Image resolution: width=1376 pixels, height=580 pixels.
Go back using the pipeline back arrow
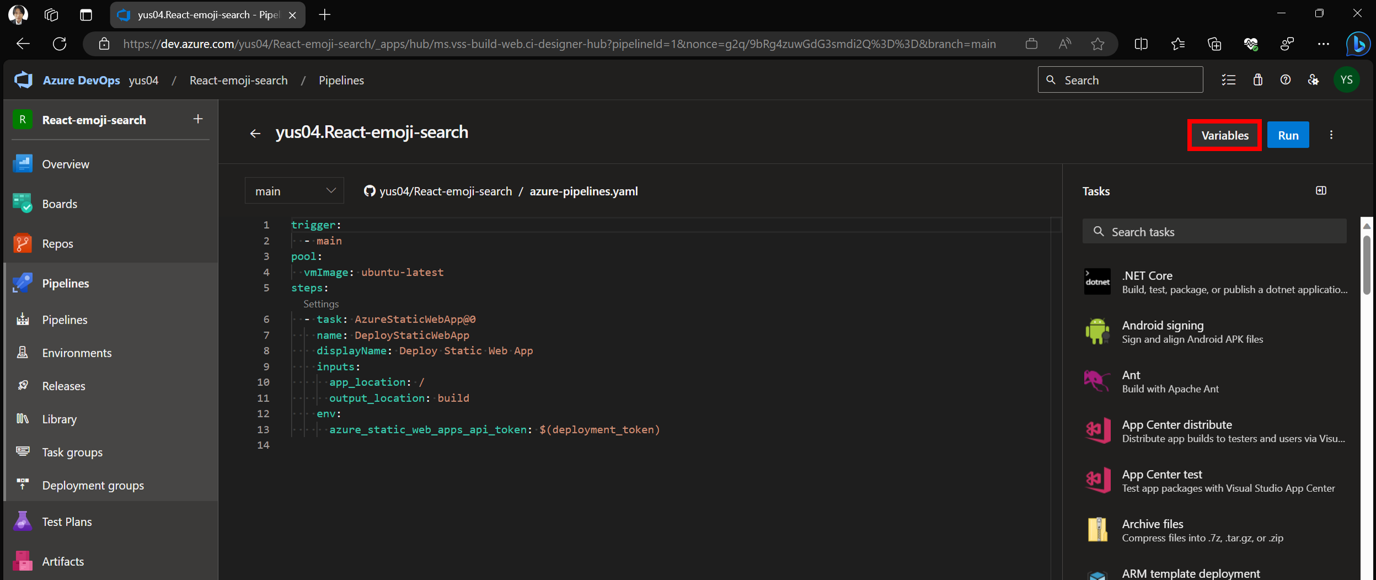255,133
